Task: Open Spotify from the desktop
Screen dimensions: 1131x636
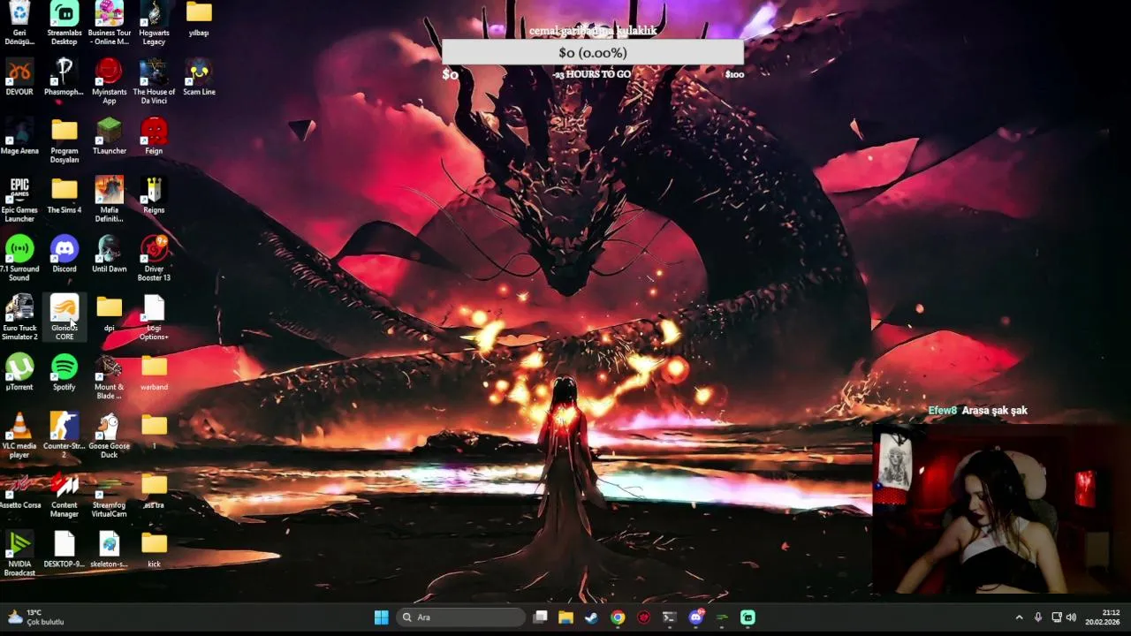Action: click(x=65, y=373)
